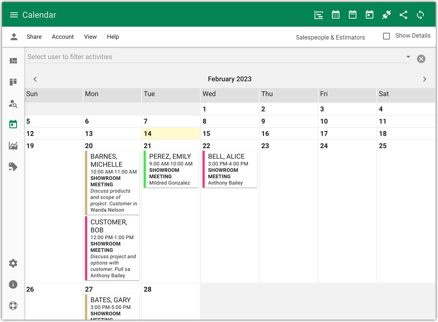Open the tag icon in sidebar
Image resolution: width=438 pixels, height=322 pixels.
[x=13, y=167]
